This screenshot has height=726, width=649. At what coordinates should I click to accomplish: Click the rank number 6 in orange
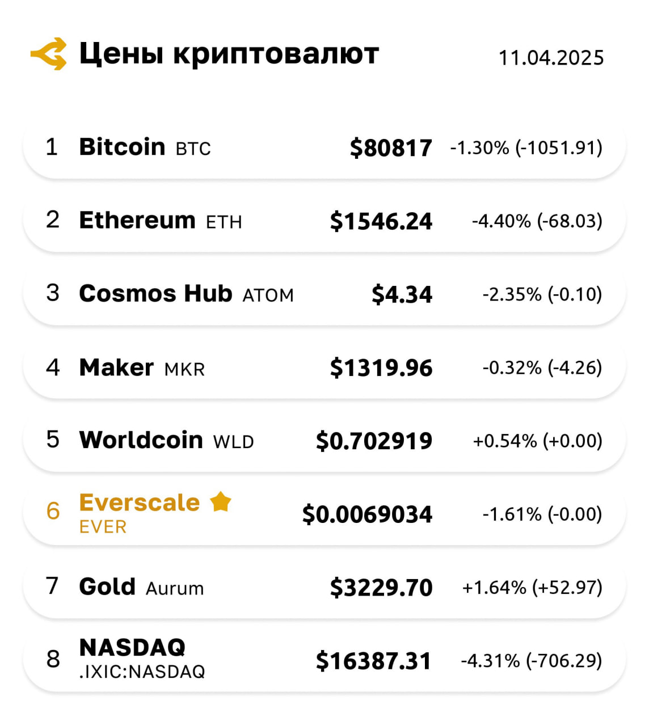[x=53, y=511]
